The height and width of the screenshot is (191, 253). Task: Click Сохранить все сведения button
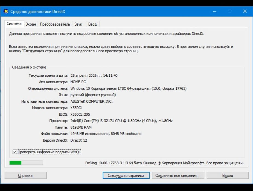tap(178, 175)
